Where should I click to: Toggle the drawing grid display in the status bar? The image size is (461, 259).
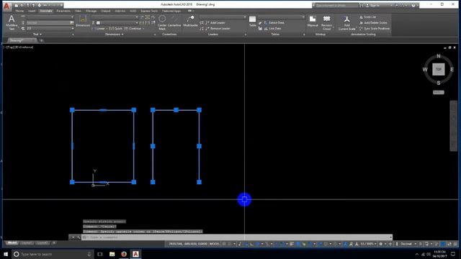[224, 244]
